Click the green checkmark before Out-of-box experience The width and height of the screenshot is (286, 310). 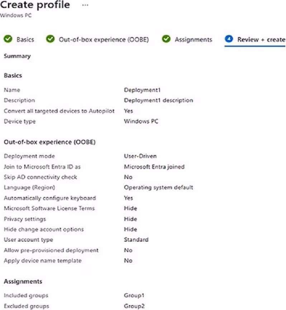coord(51,39)
